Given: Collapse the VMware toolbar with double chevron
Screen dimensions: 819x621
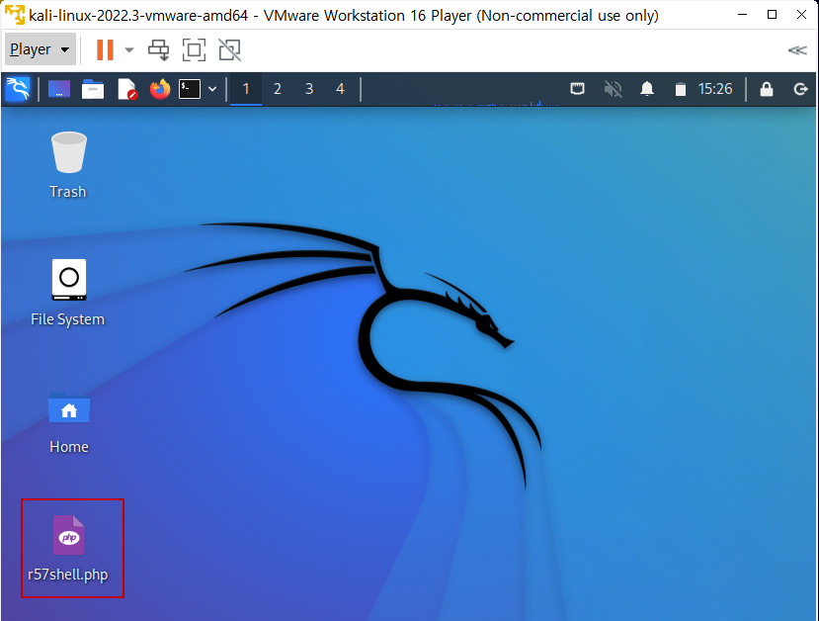Looking at the screenshot, I should 797,50.
